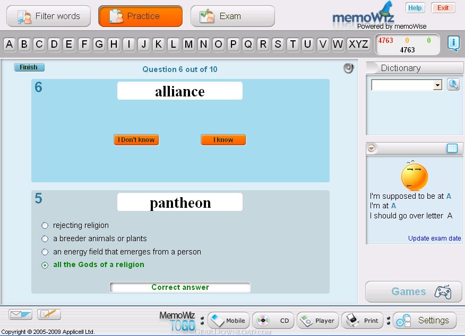Play word pronunciation speaker icon

[x=348, y=68]
